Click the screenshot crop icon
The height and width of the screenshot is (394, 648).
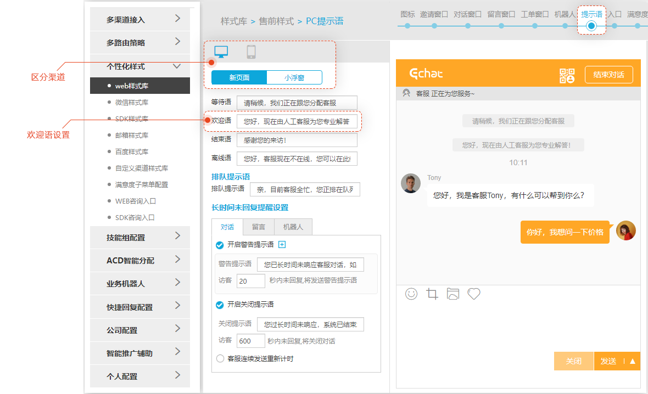tap(432, 294)
